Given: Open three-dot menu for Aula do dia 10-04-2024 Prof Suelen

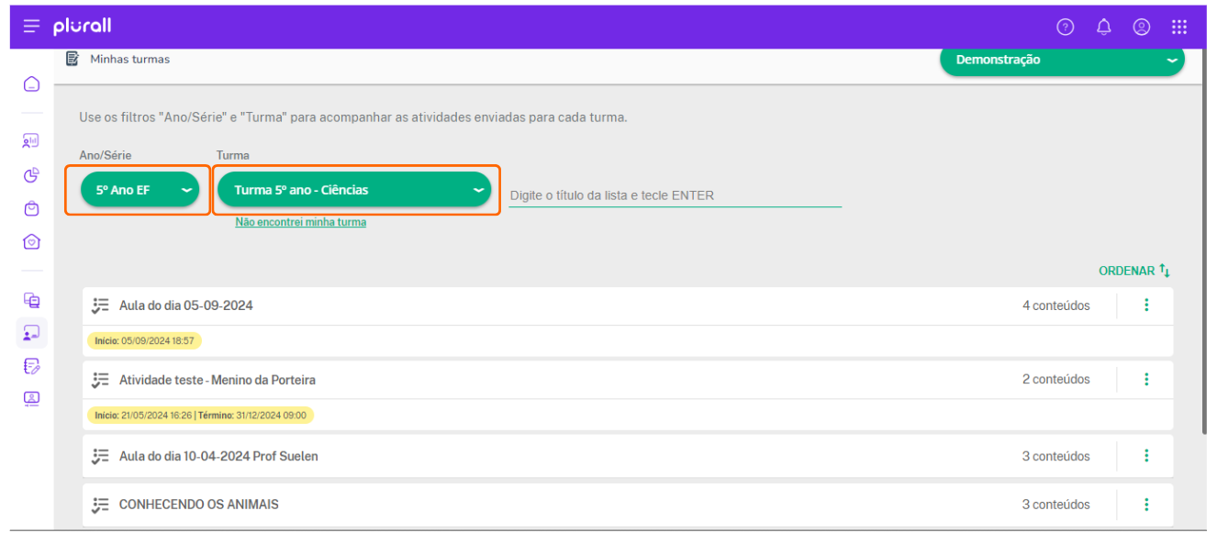Looking at the screenshot, I should tap(1146, 456).
